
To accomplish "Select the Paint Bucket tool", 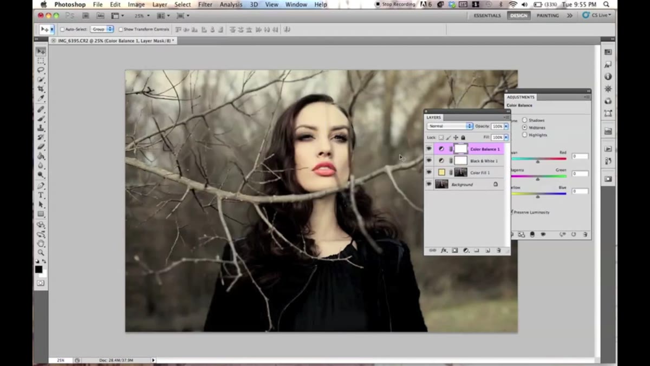I will [x=41, y=156].
